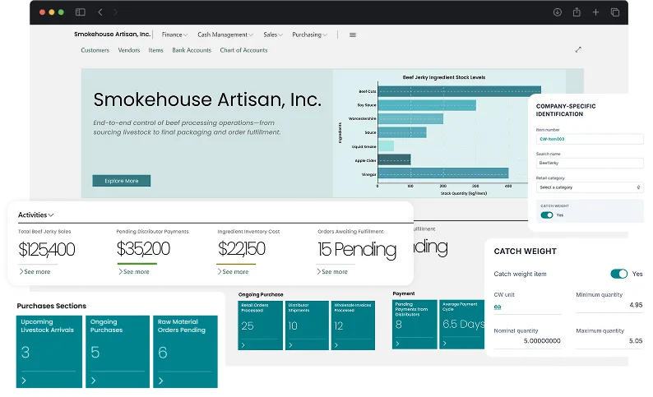Screen dimensions: 653x397
Task: Click the Nominal quantity value 5.00000000
Action: tap(542, 341)
